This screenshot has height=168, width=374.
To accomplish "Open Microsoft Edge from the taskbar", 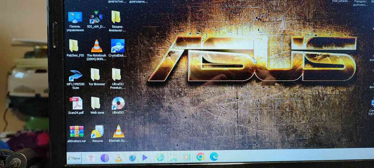I will click(x=214, y=157).
